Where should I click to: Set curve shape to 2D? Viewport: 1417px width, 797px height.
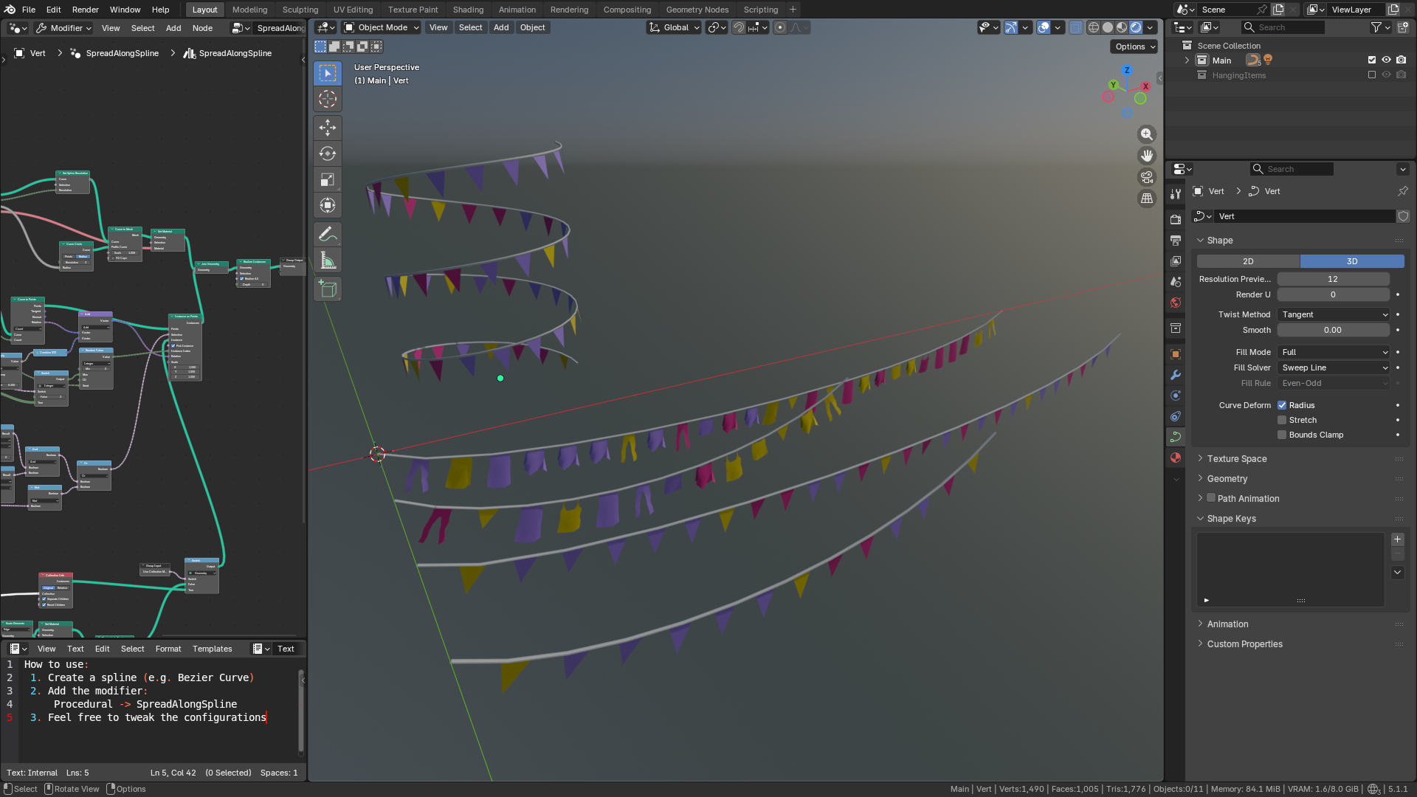(x=1248, y=261)
